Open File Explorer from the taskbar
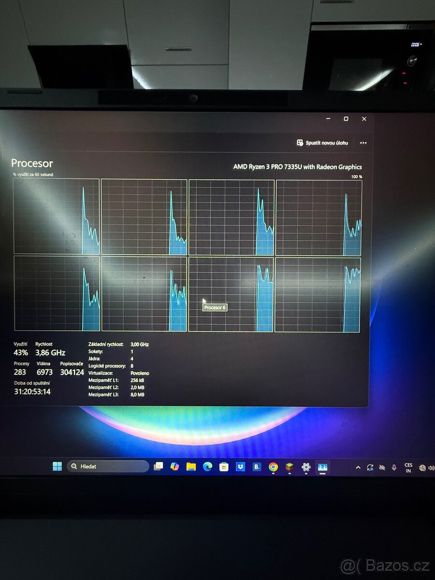 192,466
